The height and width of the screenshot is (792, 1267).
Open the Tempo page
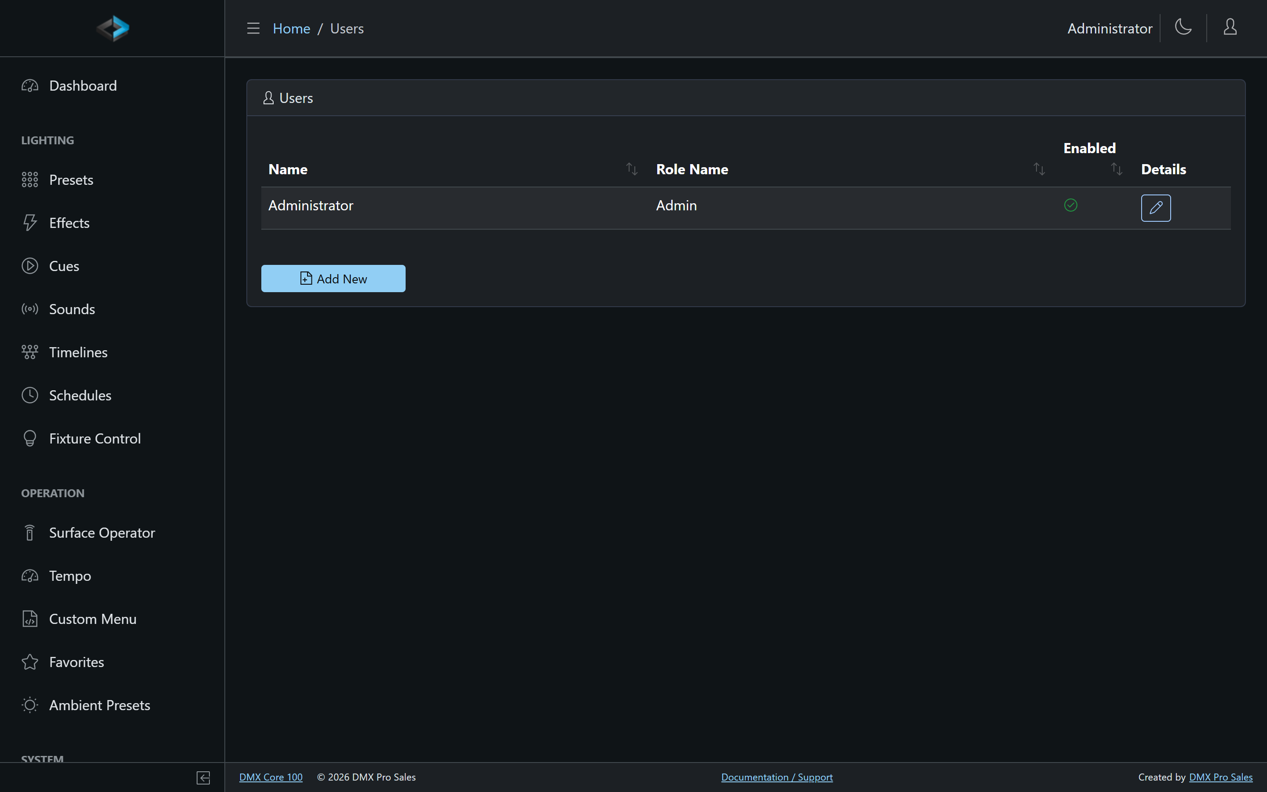pyautogui.click(x=112, y=576)
